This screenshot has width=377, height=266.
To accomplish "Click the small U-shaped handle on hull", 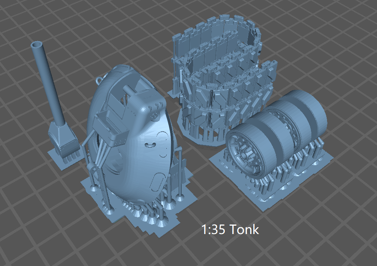I will coord(150,145).
